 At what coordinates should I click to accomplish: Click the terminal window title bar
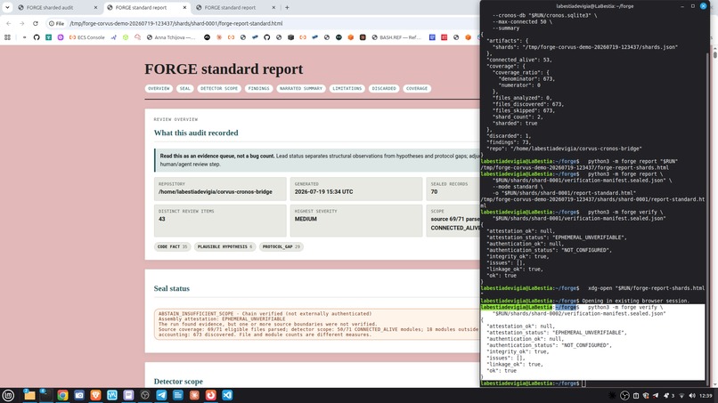(595, 6)
